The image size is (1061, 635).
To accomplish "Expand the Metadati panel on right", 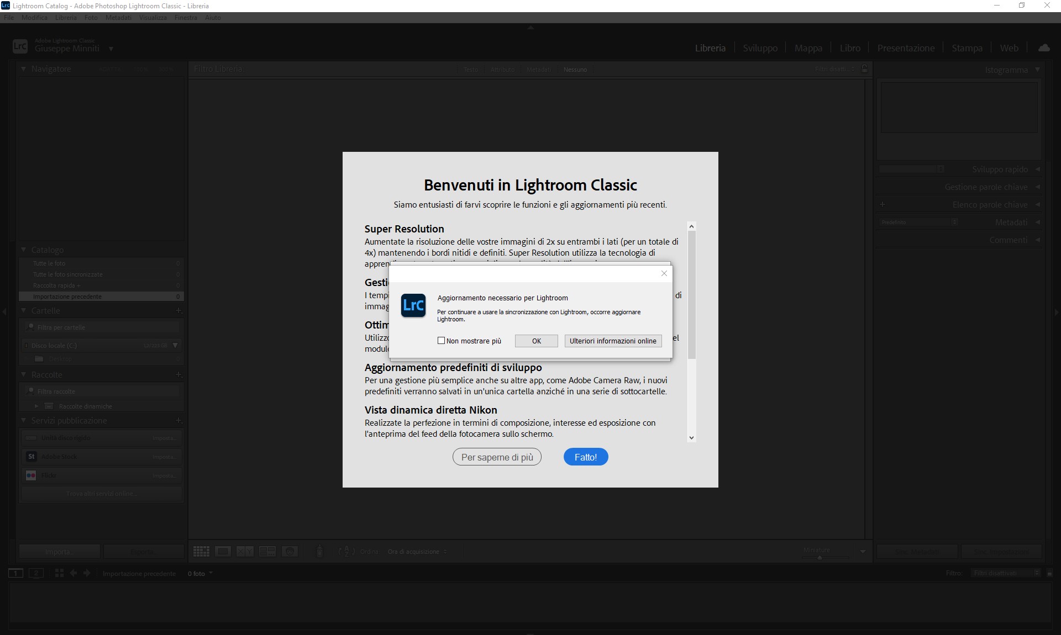I will tap(1037, 222).
